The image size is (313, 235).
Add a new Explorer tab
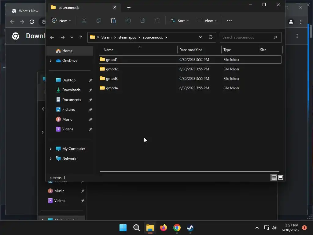pos(129,8)
